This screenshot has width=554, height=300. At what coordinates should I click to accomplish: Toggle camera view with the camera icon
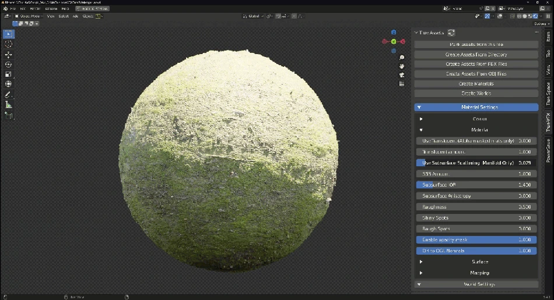click(402, 75)
